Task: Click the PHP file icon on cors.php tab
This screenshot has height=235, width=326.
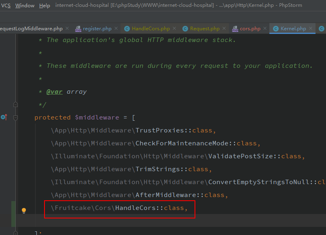Action: [x=235, y=29]
